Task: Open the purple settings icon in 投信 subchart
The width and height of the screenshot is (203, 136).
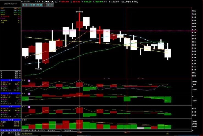Action: [29, 94]
